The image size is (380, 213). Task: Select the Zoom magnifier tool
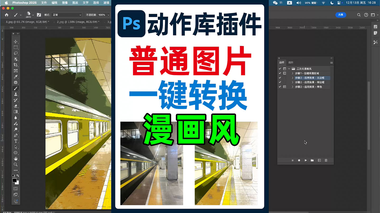16,164
